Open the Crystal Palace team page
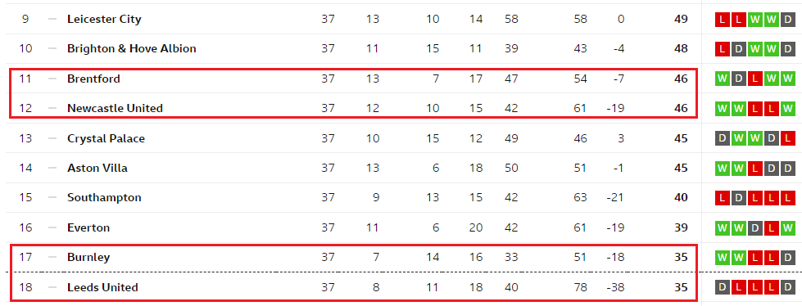The height and width of the screenshot is (306, 802). point(106,138)
